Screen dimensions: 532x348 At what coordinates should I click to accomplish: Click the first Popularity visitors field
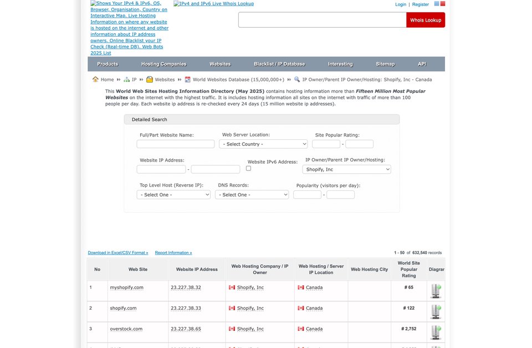pyautogui.click(x=307, y=195)
